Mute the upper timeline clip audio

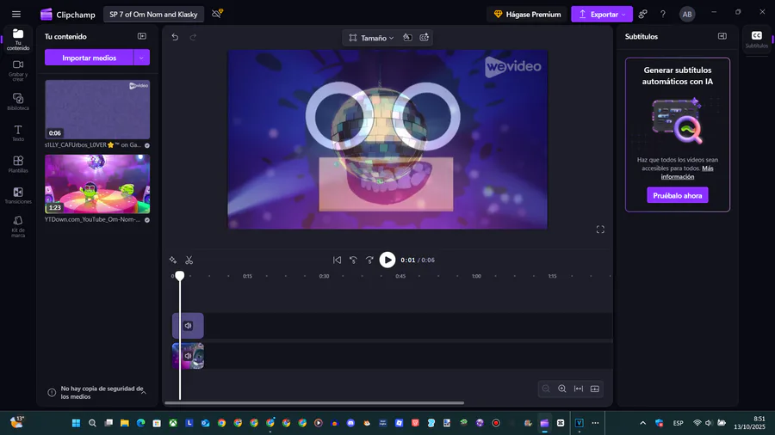pyautogui.click(x=188, y=326)
